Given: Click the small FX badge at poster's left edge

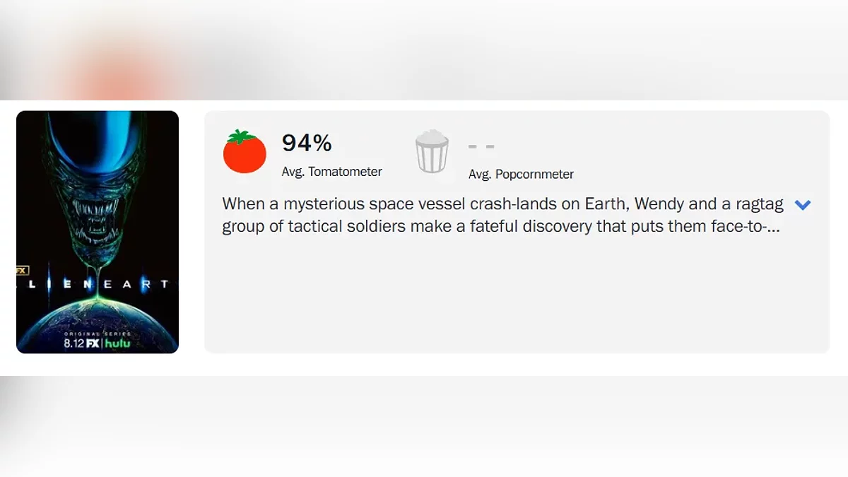Looking at the screenshot, I should point(22,269).
